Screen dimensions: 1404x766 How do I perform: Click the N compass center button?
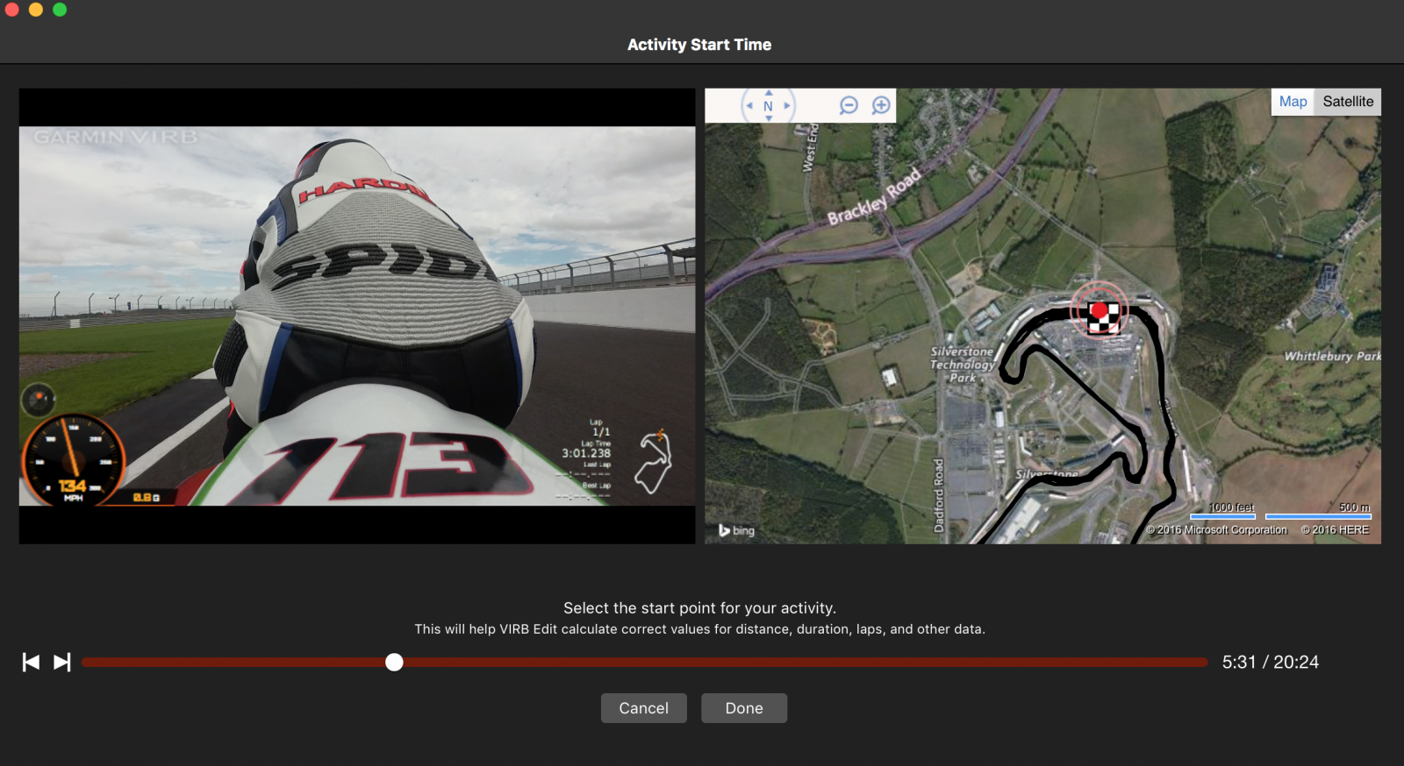[x=768, y=106]
